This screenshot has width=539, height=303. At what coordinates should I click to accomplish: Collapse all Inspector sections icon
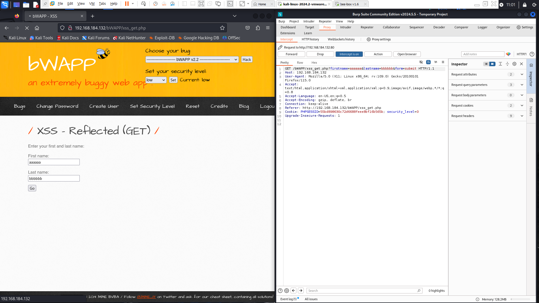(507, 64)
